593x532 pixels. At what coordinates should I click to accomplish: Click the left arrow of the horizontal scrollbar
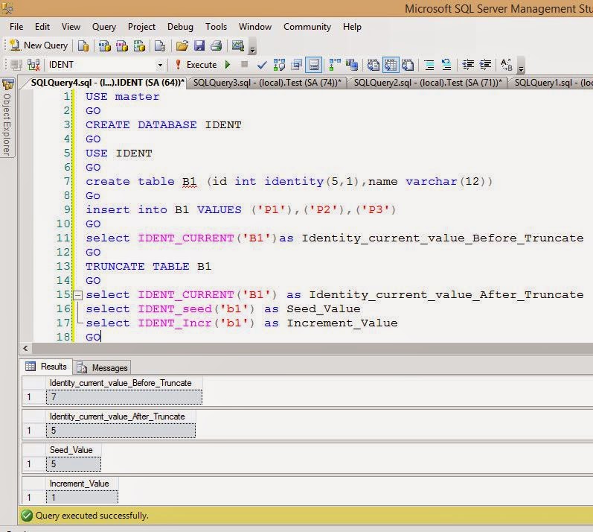25,349
